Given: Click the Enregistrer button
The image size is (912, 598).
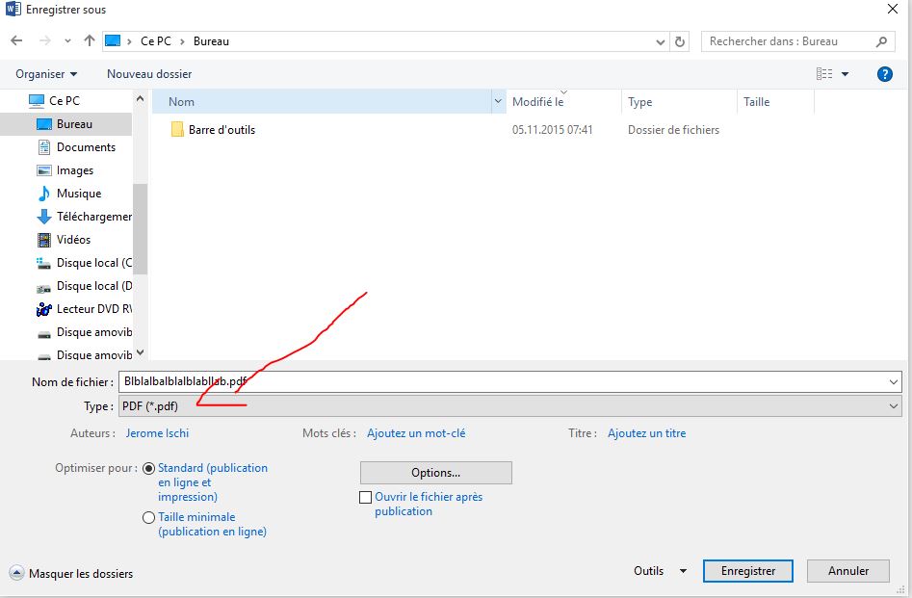Looking at the screenshot, I should pyautogui.click(x=747, y=571).
